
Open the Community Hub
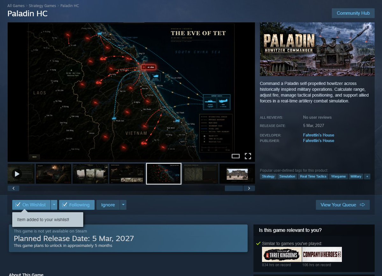[x=353, y=13]
